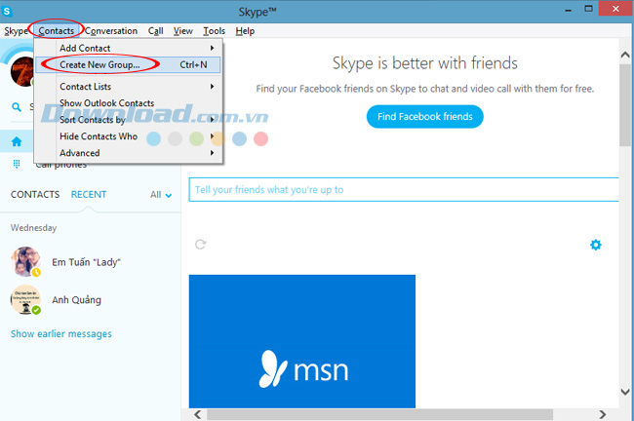Click the search magnifier icon
This screenshot has width=634, height=421.
point(17,107)
